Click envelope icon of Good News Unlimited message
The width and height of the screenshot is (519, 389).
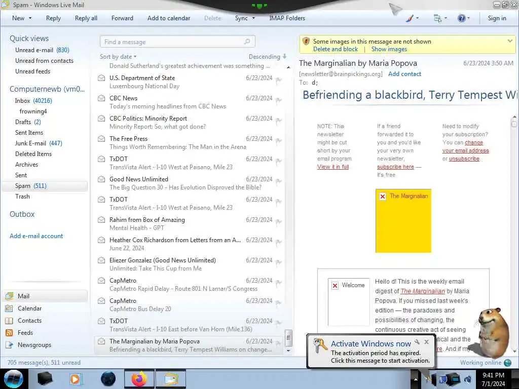101,179
